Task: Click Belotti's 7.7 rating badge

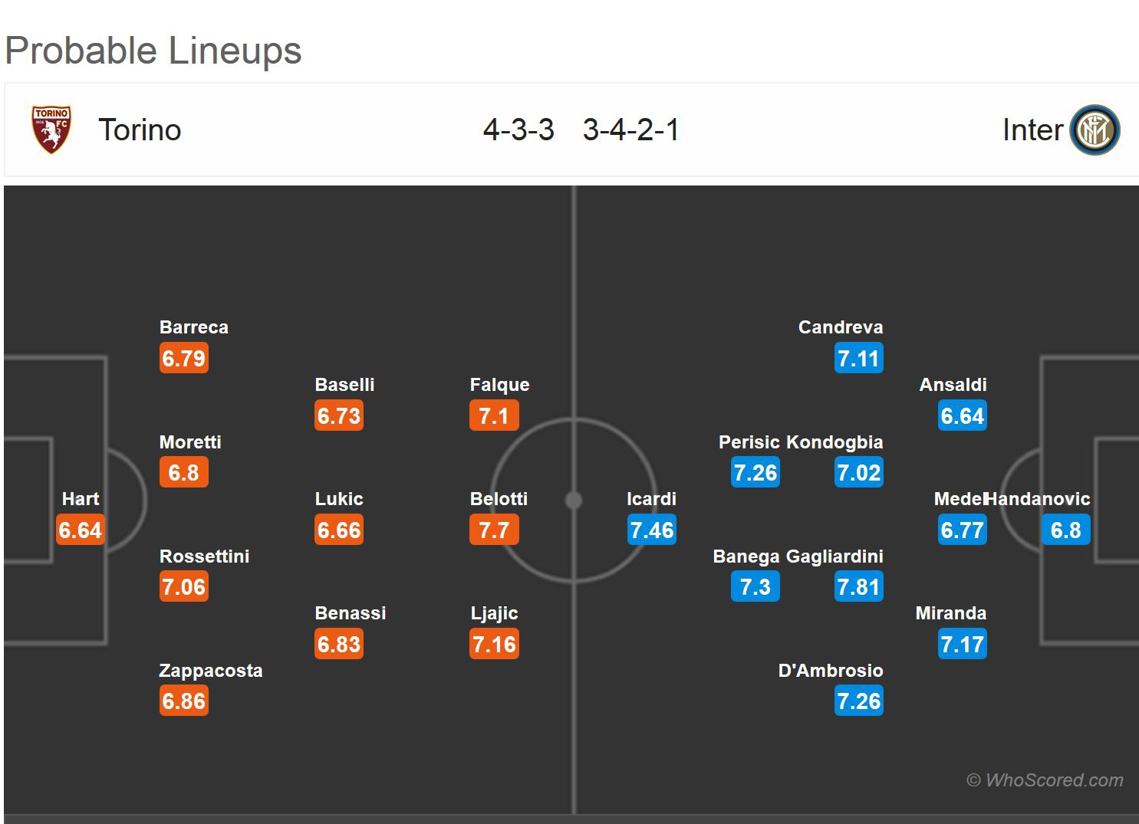Action: point(494,530)
